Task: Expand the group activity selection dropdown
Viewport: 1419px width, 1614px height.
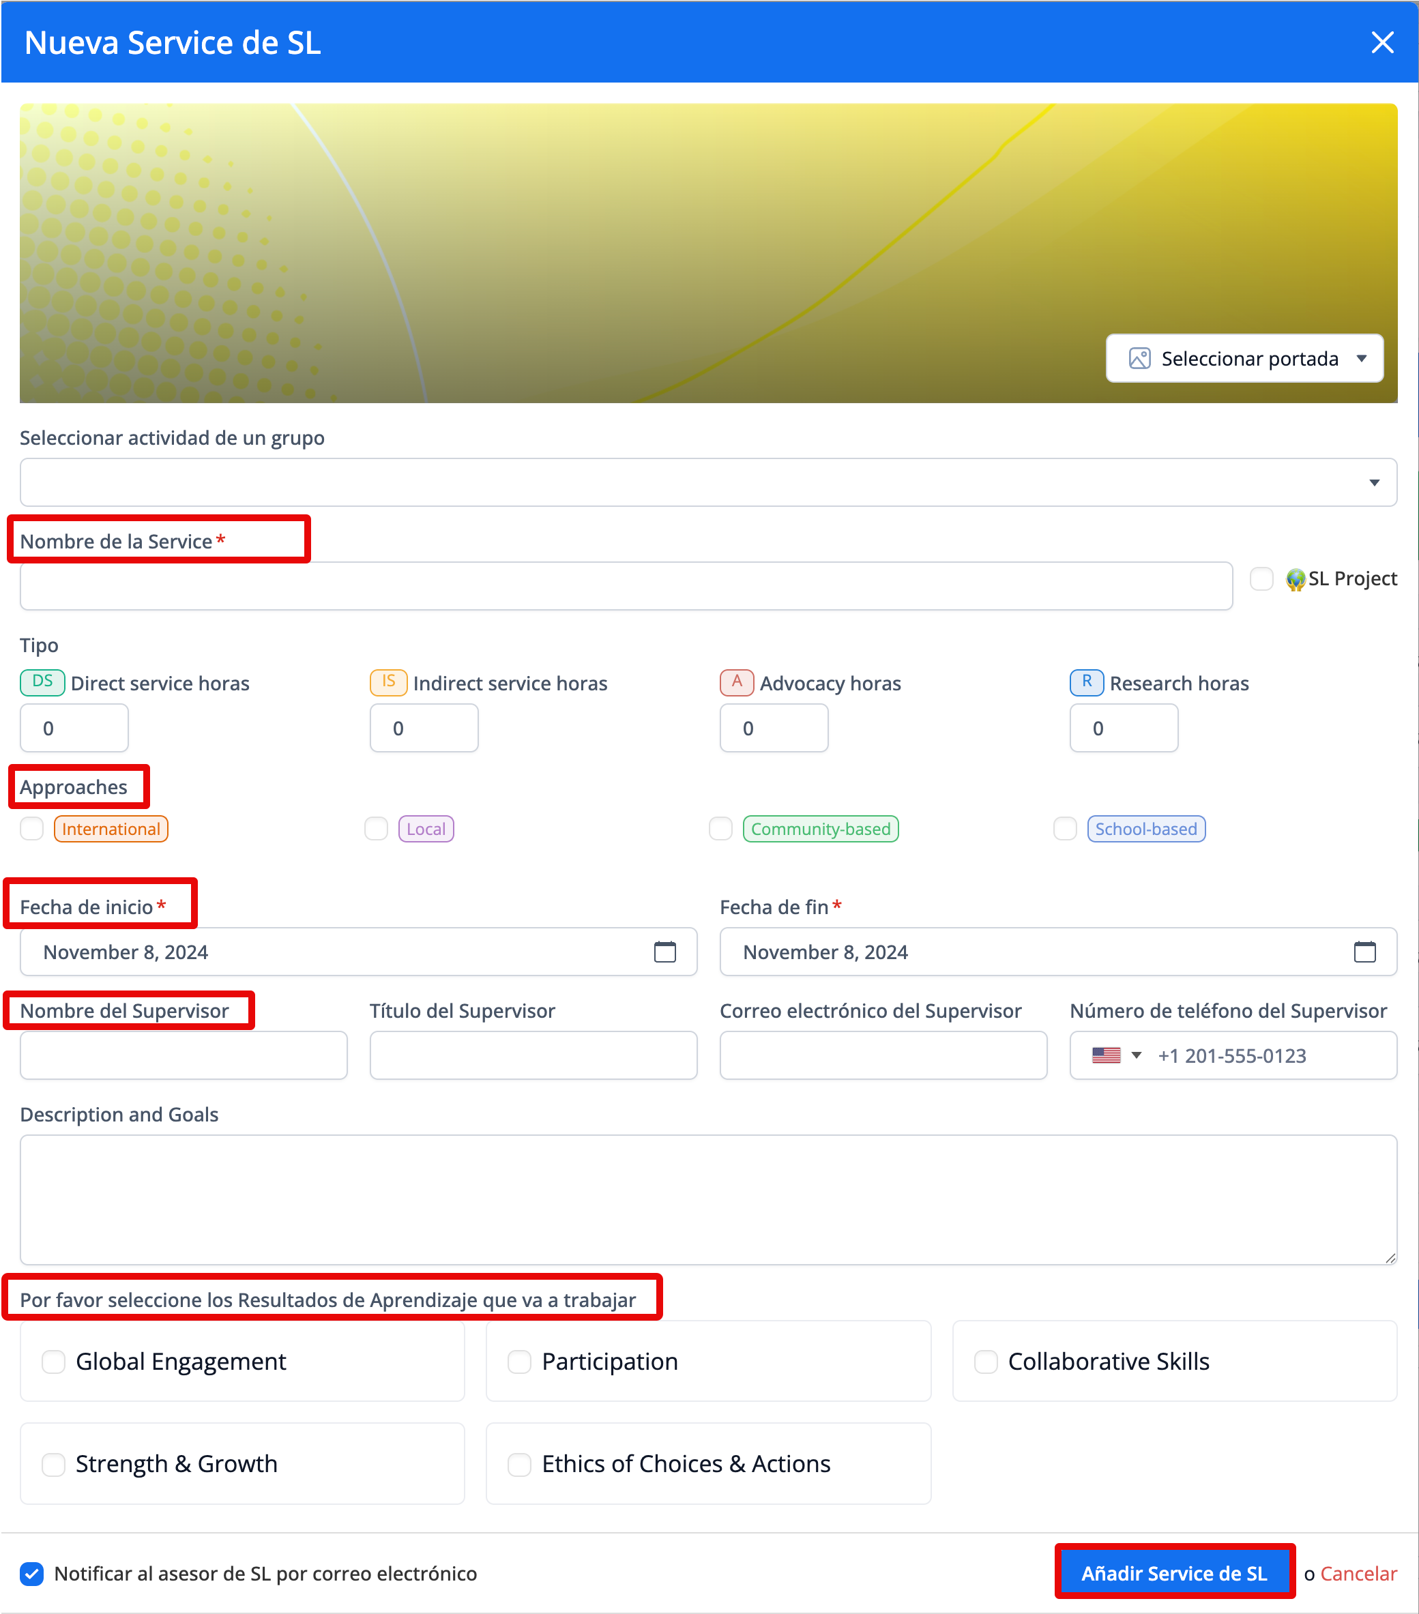Action: [707, 482]
